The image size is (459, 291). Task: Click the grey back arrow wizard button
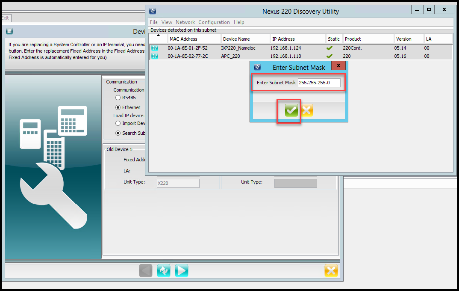(x=146, y=270)
